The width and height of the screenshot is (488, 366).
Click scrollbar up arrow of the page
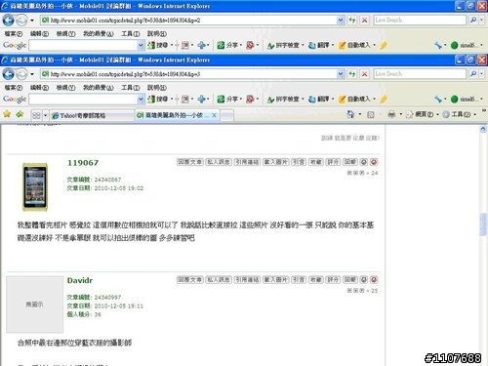point(483,129)
